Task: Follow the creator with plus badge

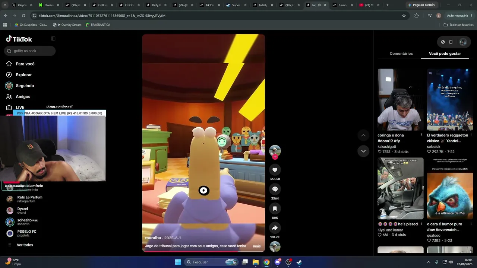Action: coord(275,157)
